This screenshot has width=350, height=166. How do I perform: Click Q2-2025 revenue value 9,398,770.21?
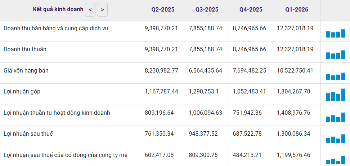tap(161, 29)
